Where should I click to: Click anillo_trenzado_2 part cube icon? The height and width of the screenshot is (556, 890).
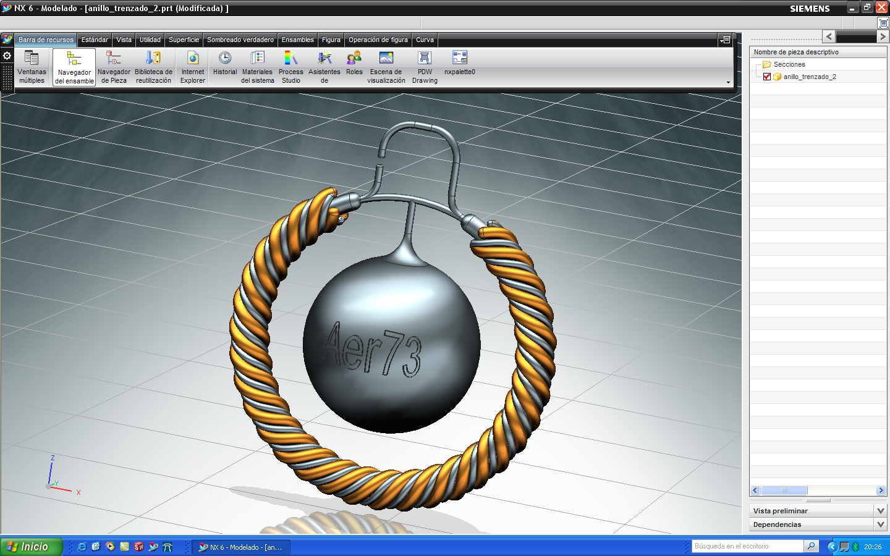(x=777, y=77)
